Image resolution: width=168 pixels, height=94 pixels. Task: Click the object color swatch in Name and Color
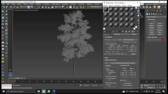pyautogui.click(x=163, y=40)
